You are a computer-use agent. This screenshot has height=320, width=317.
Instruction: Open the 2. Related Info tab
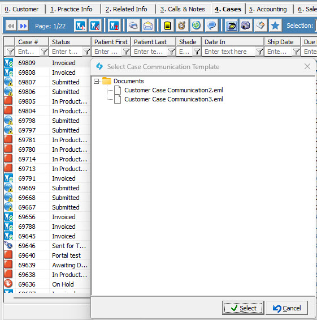point(126,9)
